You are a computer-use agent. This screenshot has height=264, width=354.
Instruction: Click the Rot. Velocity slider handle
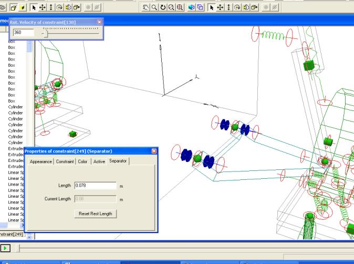(x=46, y=34)
